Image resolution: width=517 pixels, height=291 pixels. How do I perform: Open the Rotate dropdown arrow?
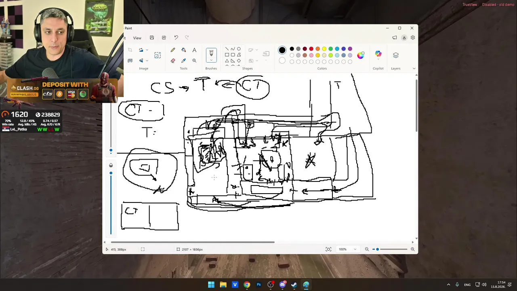(x=147, y=50)
